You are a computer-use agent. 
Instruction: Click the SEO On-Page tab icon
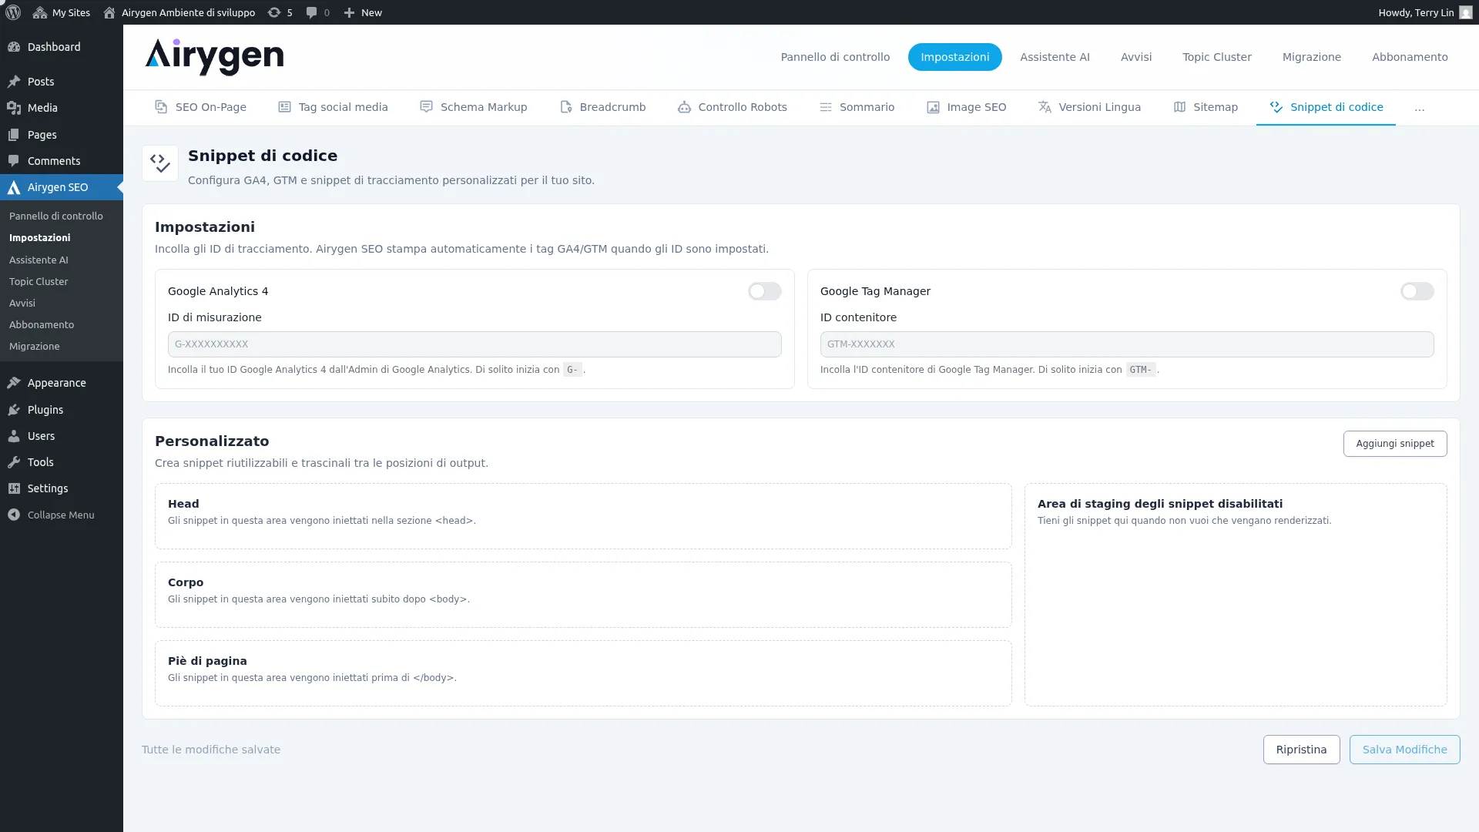point(161,107)
